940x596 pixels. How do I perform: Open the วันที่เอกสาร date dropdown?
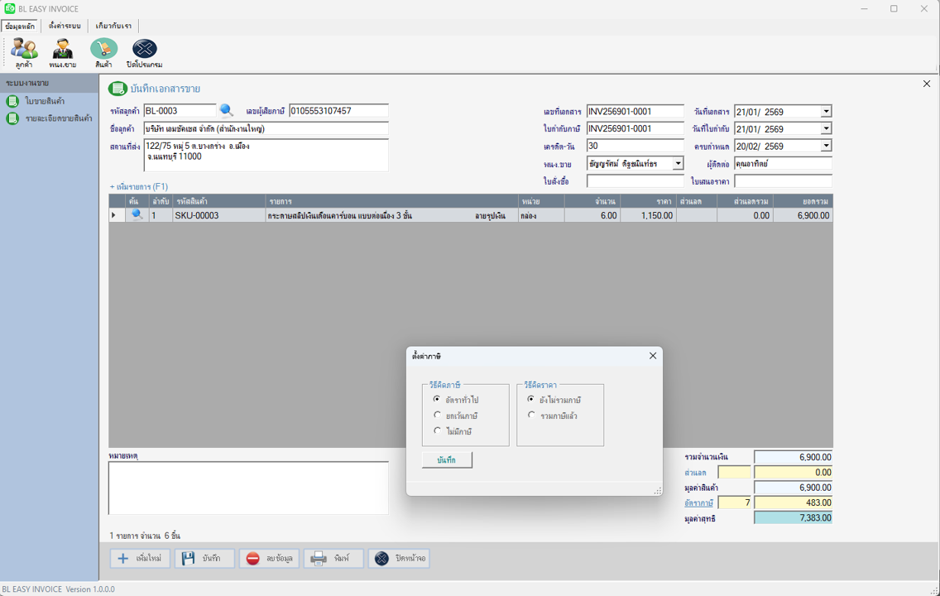(x=826, y=112)
